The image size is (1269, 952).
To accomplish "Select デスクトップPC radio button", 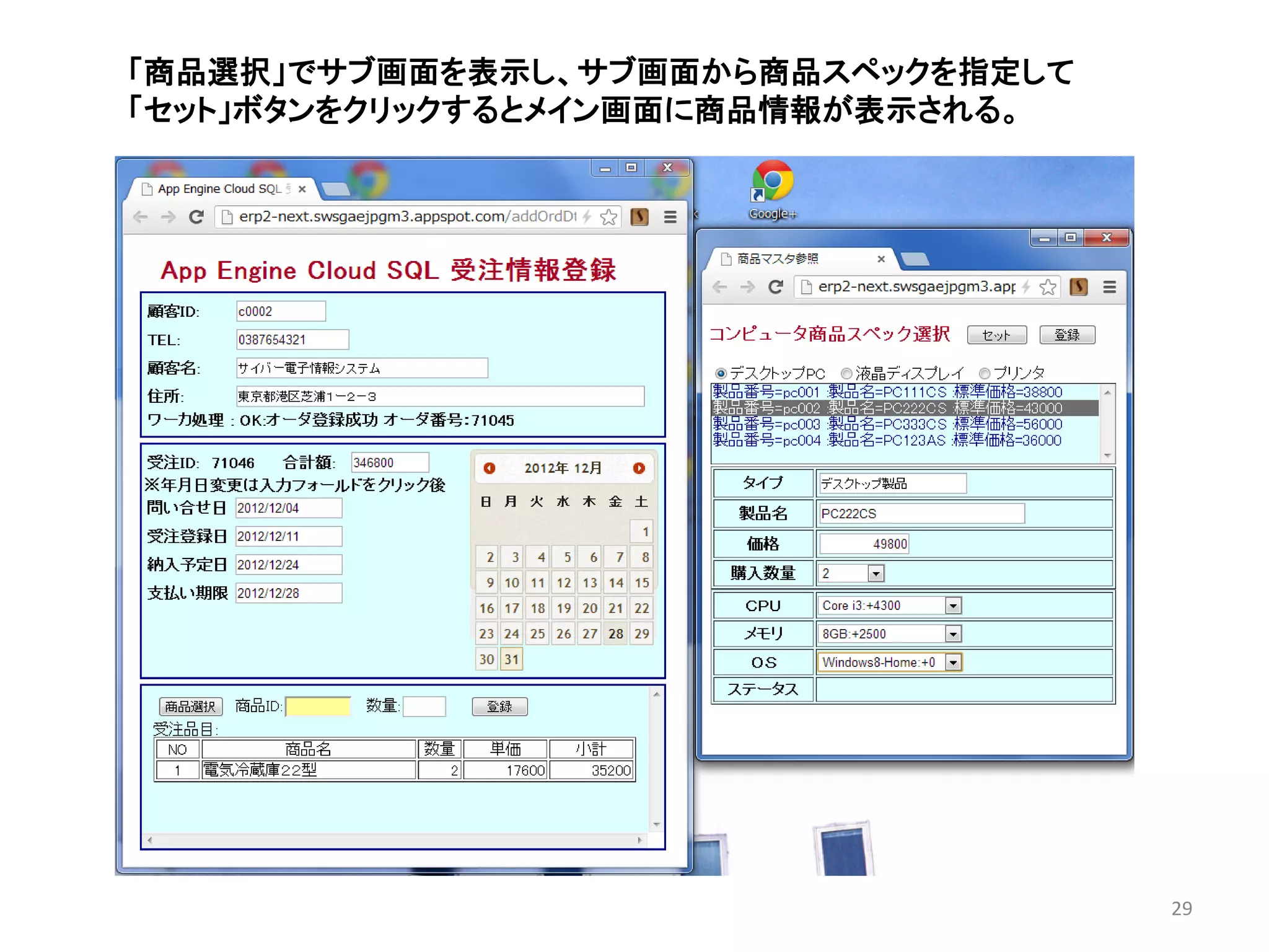I will pyautogui.click(x=721, y=373).
